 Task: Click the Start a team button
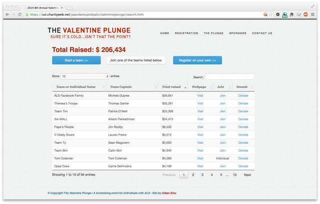point(76,60)
